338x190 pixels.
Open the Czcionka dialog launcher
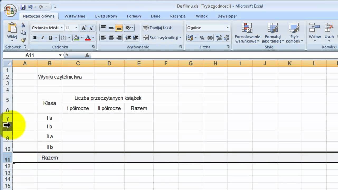tap(93, 47)
